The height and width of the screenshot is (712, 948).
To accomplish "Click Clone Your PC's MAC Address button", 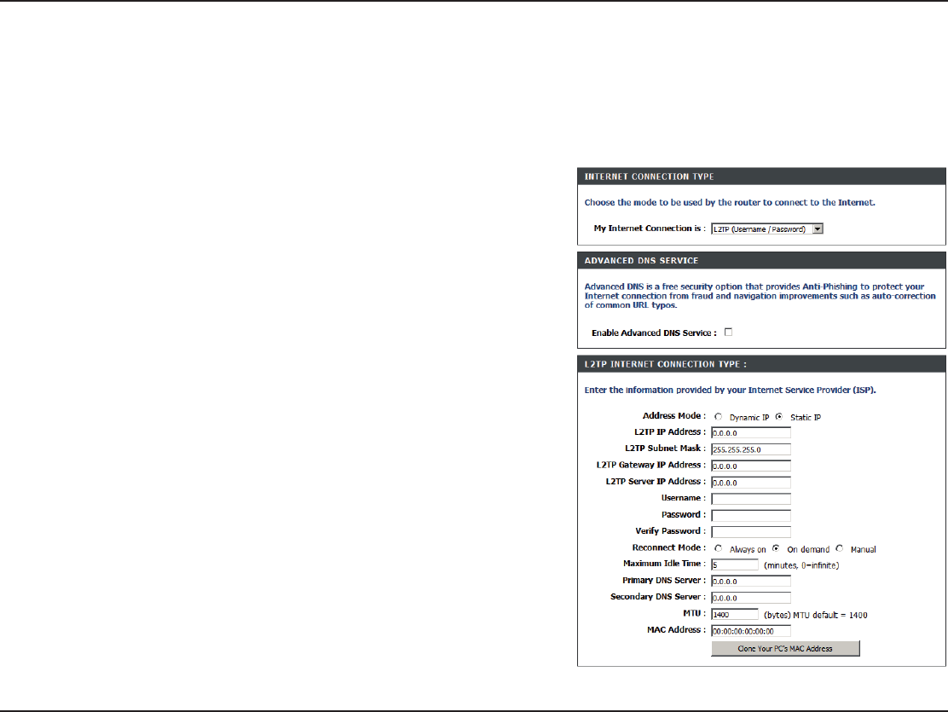I will pyautogui.click(x=785, y=649).
